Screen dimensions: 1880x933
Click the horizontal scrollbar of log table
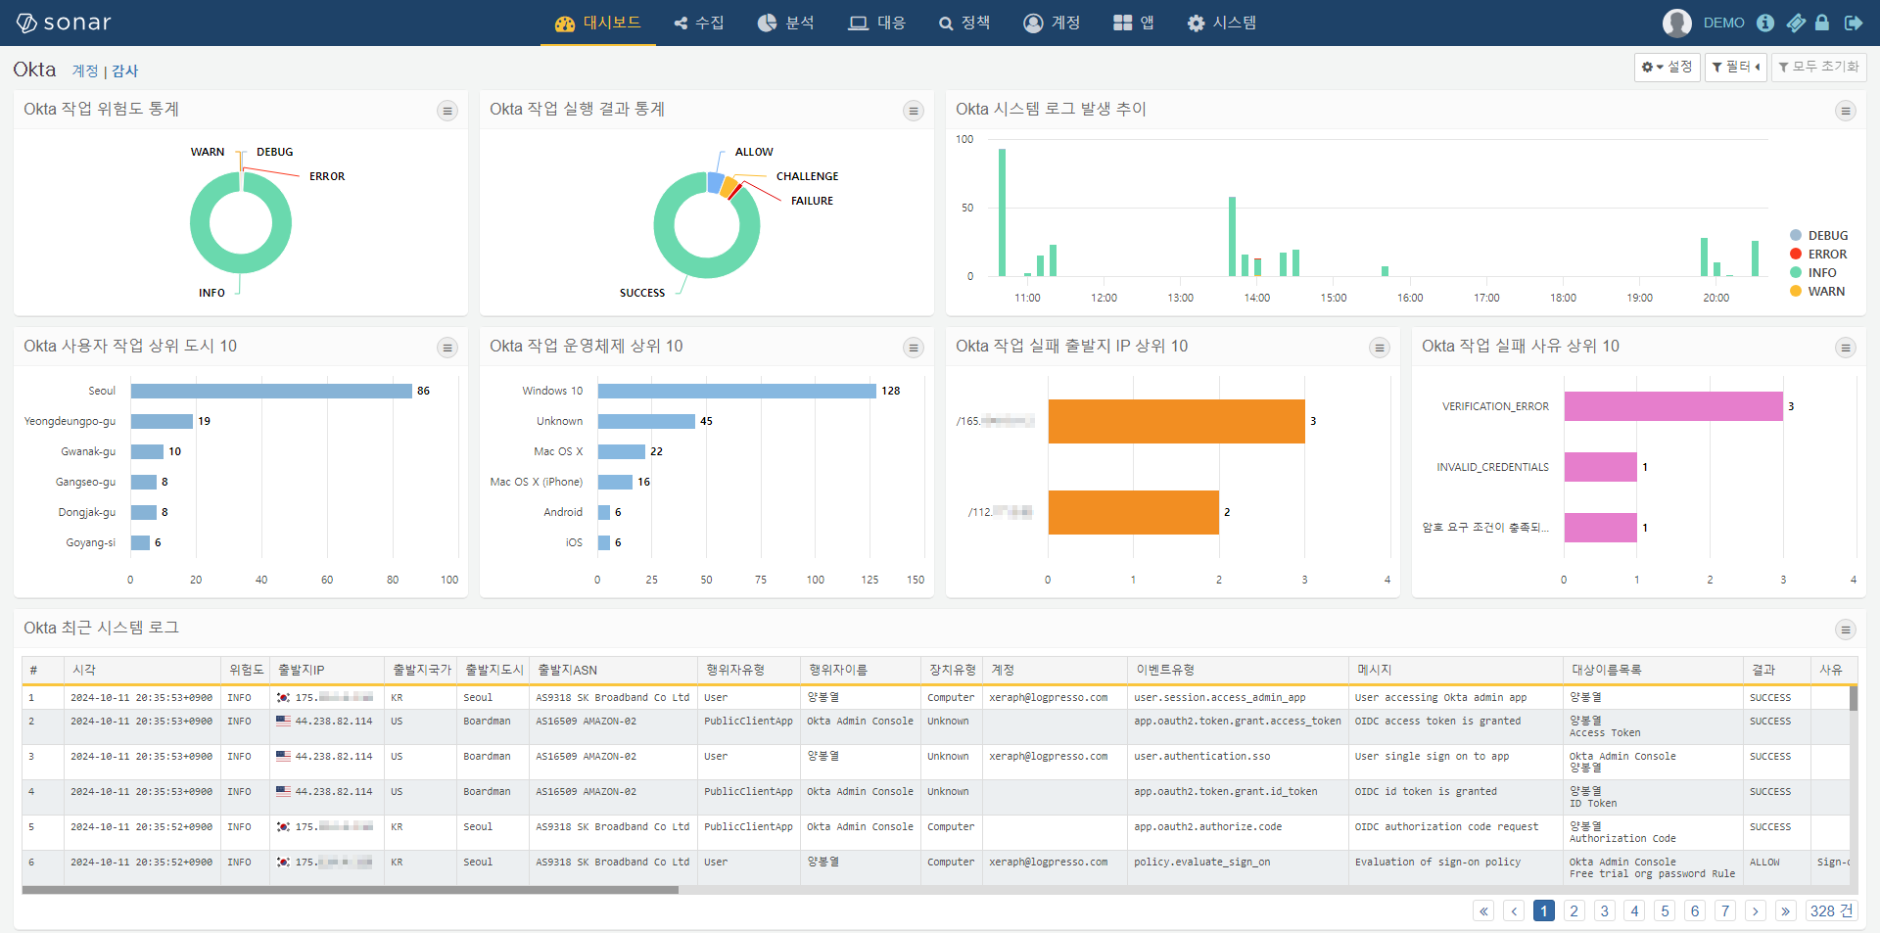click(x=351, y=890)
